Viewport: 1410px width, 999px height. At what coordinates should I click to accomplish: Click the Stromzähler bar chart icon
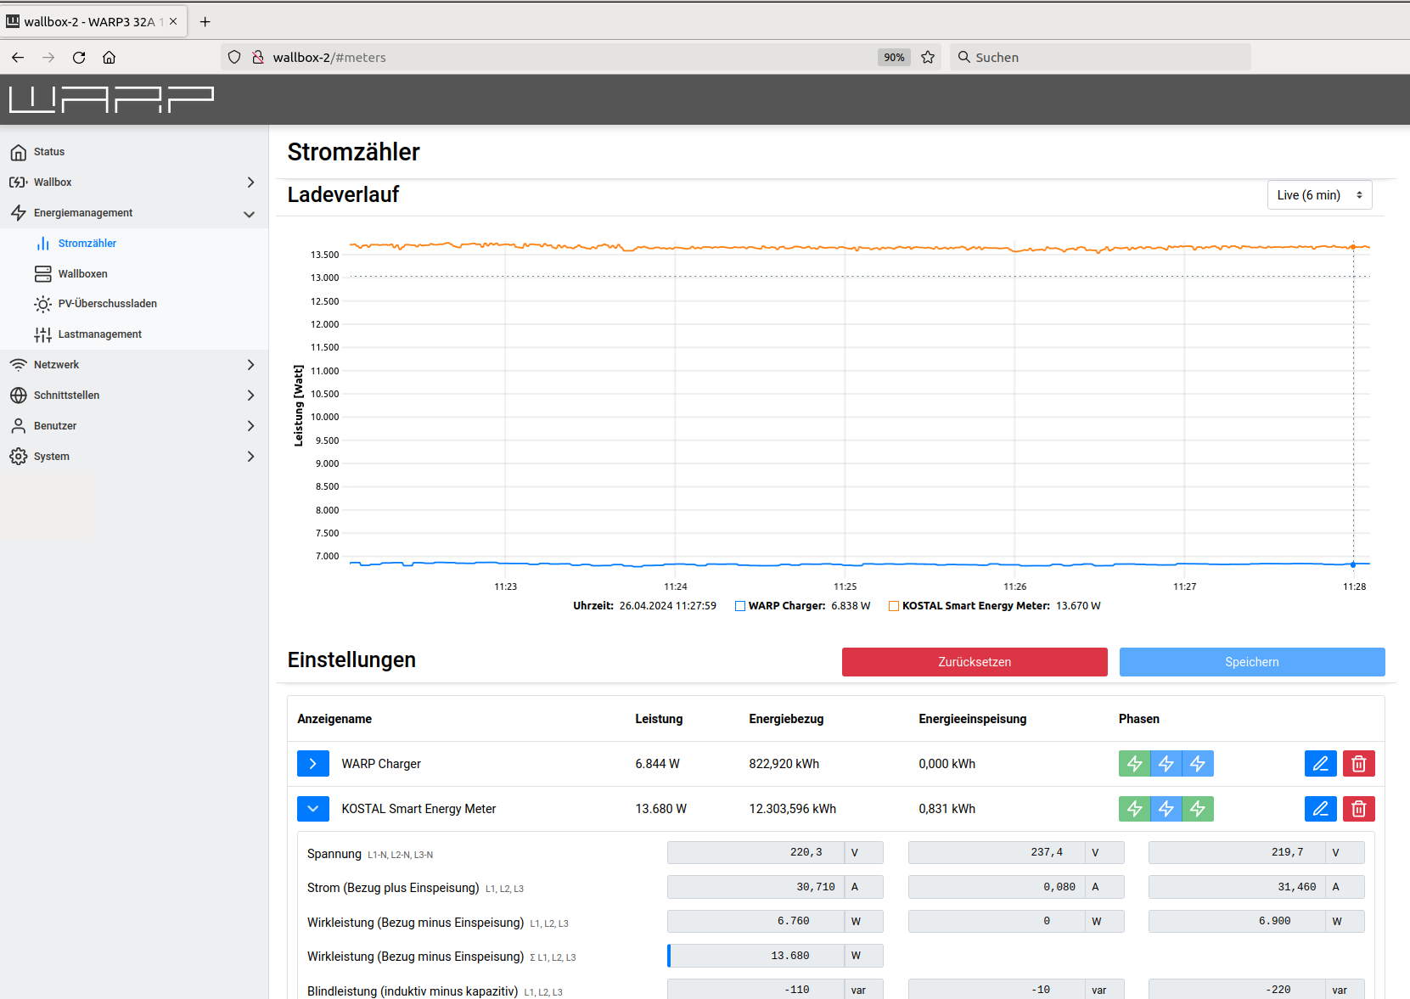click(43, 244)
